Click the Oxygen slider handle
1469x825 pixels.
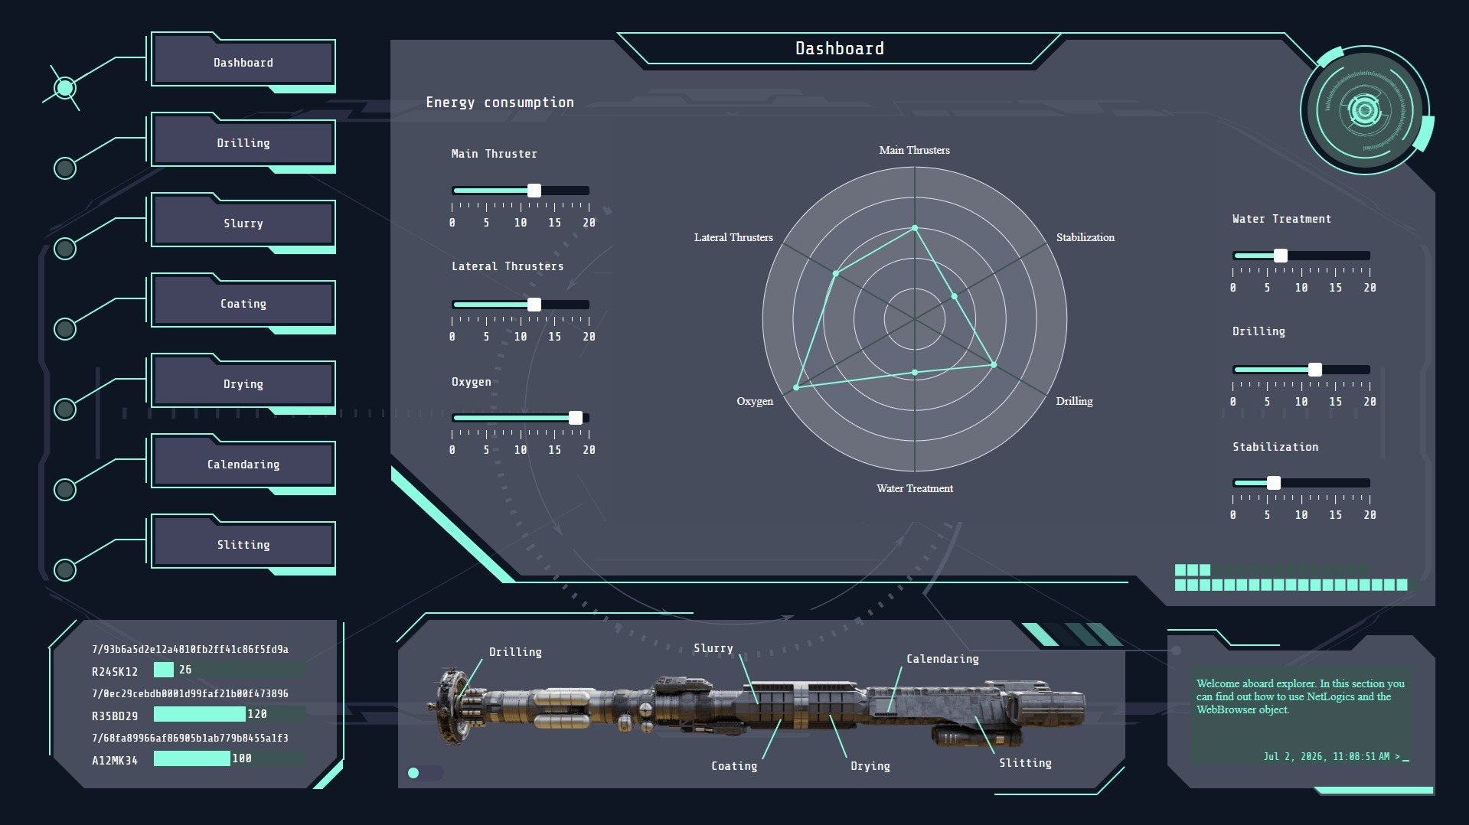point(576,418)
